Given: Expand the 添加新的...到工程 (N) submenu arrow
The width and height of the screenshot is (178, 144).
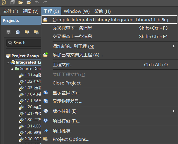Looking at the screenshot, I should pyautogui.click(x=174, y=46).
